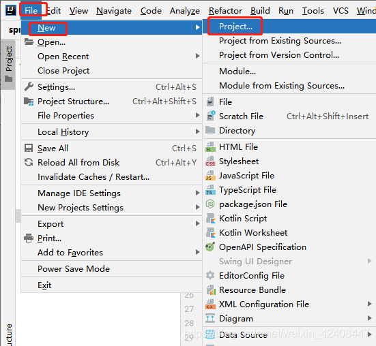Open the Refactor menu
This screenshot has width=376, height=346.
pyautogui.click(x=225, y=11)
